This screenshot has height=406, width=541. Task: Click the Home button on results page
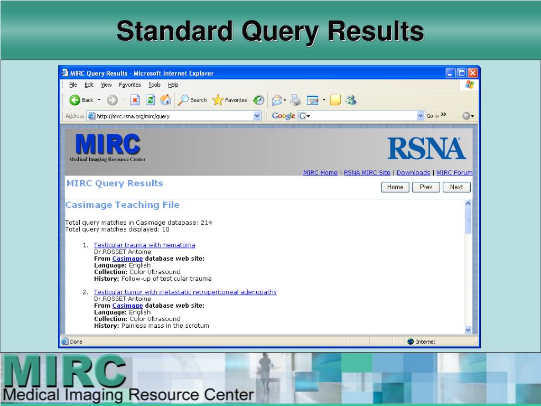395,187
